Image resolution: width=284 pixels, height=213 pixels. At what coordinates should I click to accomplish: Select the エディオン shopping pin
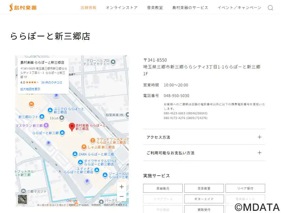point(97,170)
